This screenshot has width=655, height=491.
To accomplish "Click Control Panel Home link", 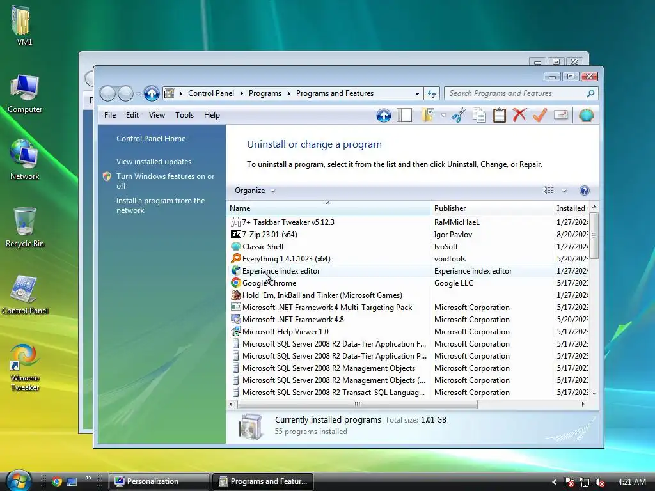I will click(x=151, y=139).
